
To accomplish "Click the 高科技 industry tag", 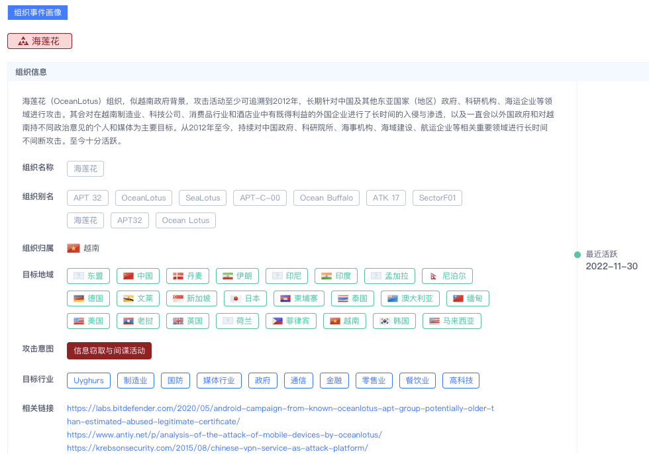I will [461, 381].
